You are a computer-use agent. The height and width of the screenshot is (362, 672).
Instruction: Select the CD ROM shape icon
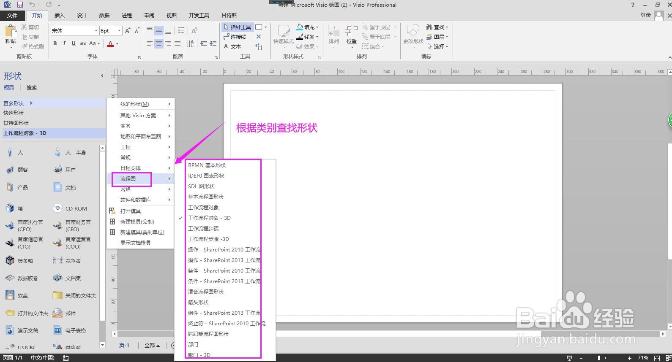click(57, 208)
